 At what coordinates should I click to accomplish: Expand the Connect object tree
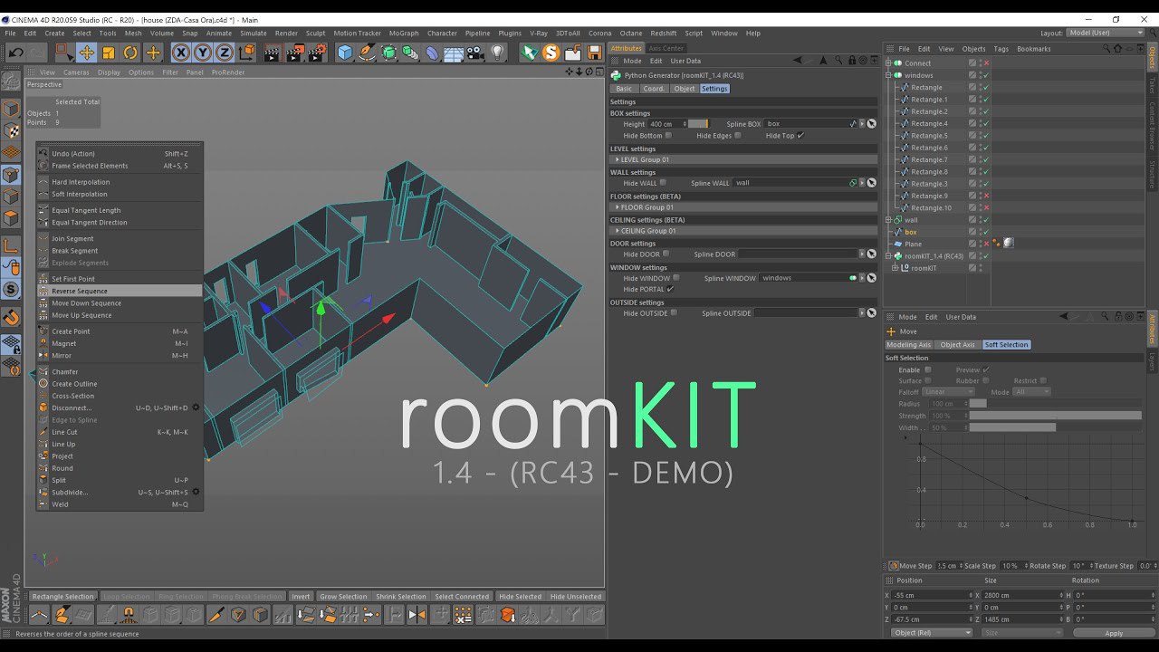tap(888, 63)
